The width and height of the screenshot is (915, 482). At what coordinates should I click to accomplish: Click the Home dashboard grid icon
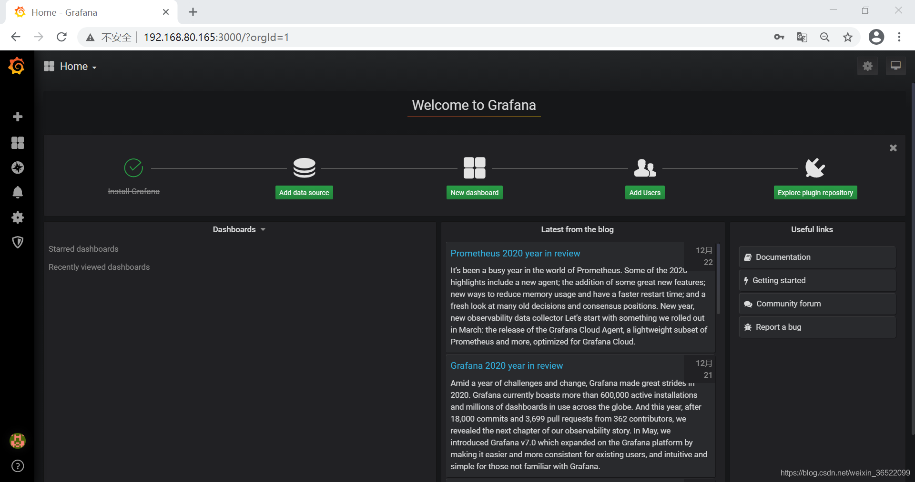coord(49,66)
